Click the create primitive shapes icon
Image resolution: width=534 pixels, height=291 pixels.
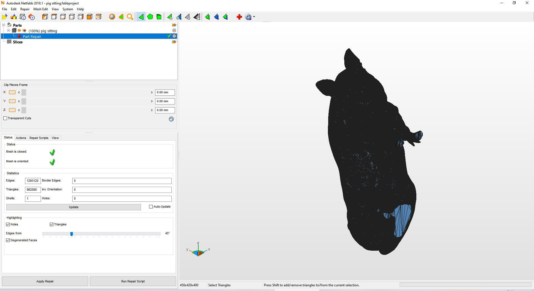[14, 17]
